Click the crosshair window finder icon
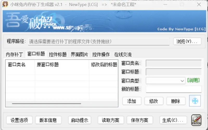 195,101
